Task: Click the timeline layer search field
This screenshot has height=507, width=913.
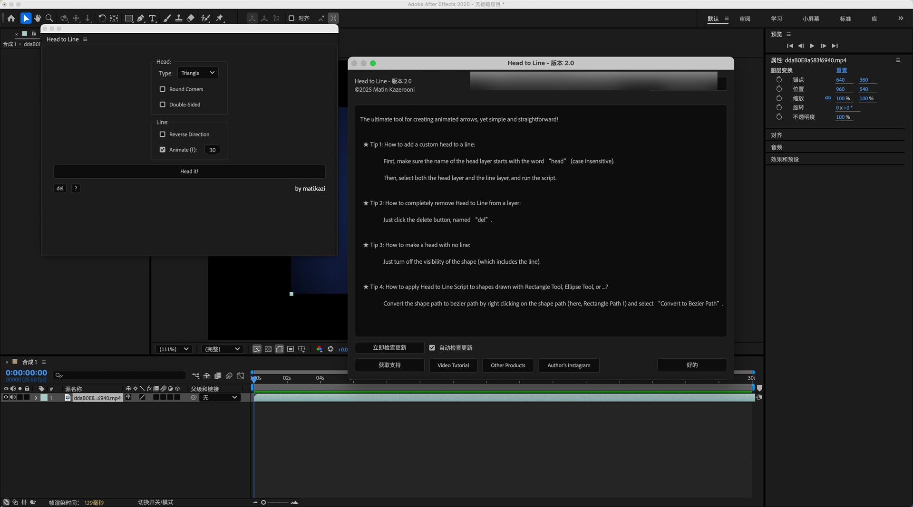Action: [x=119, y=375]
